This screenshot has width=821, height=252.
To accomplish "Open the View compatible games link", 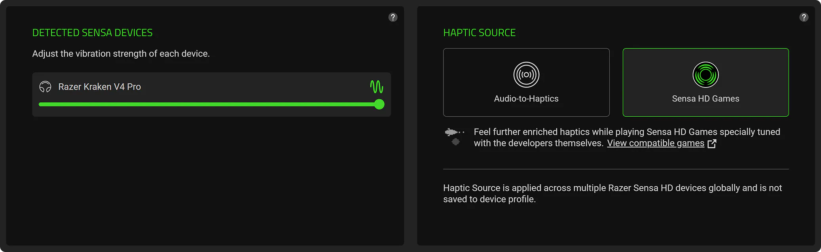I will click(656, 143).
